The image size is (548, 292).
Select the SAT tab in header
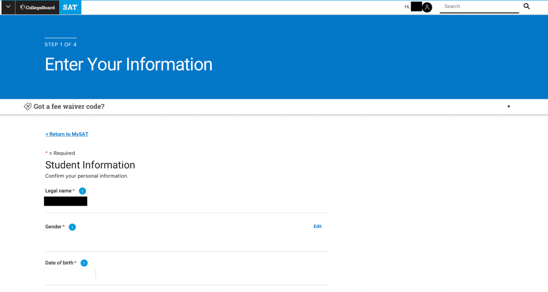pyautogui.click(x=70, y=7)
